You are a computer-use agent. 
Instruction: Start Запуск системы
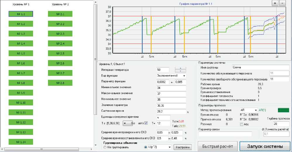tap(265, 146)
